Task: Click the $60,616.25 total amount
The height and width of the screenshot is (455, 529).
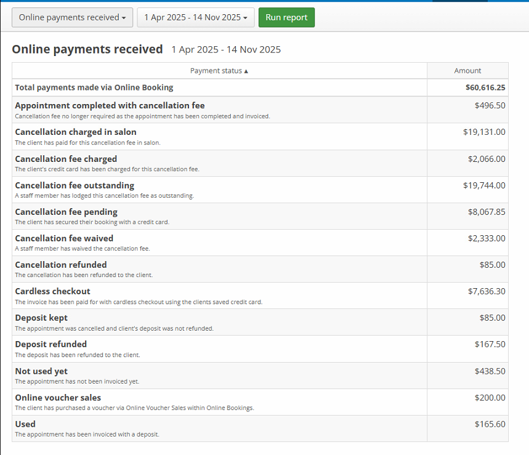Action: 485,87
